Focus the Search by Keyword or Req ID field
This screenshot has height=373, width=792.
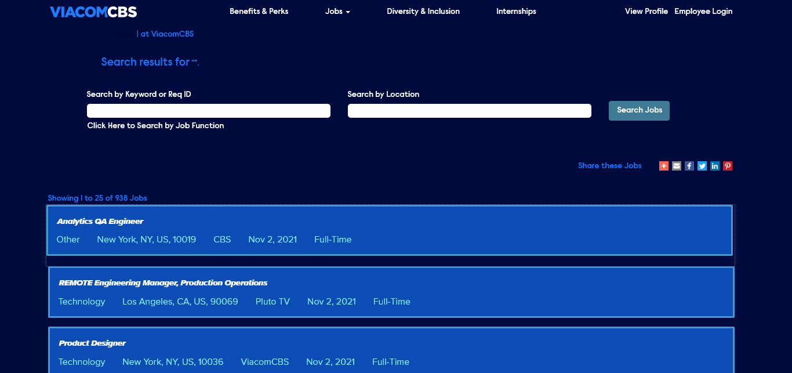[x=209, y=111]
